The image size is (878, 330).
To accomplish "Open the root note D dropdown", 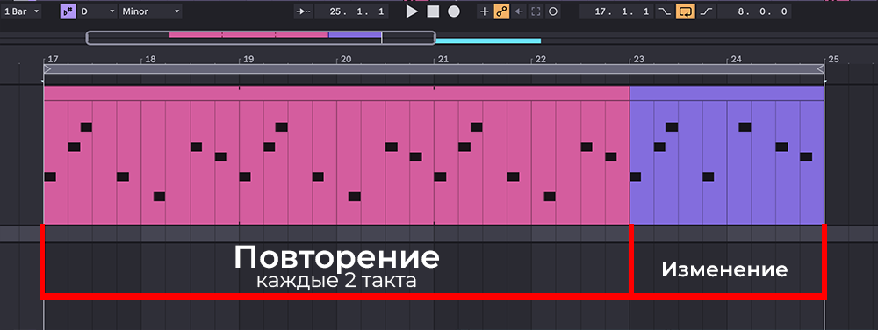I will coord(97,11).
